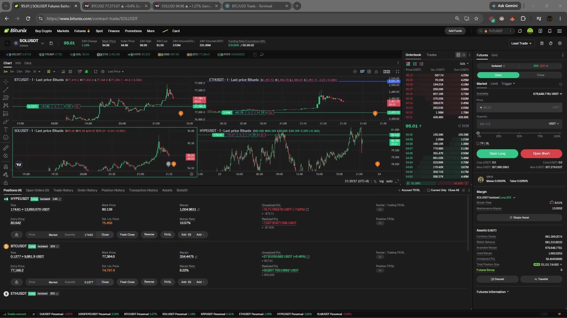Focus the Quantity input field

click(519, 124)
